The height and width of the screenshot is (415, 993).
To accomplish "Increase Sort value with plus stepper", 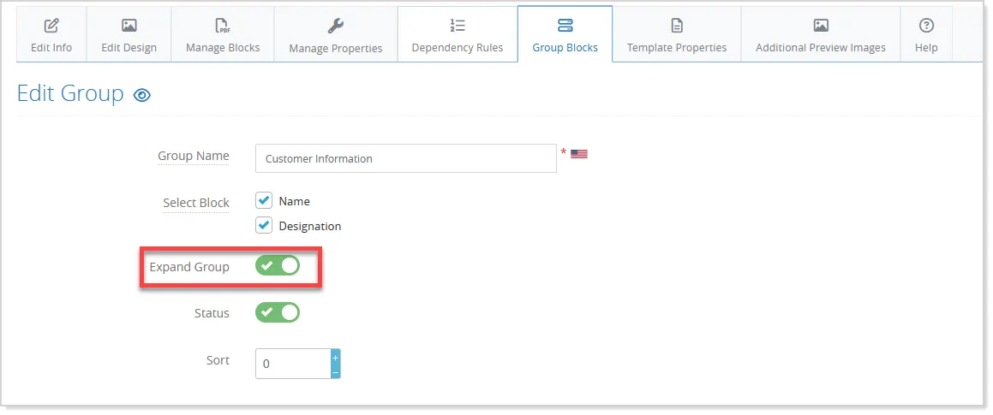I will point(336,357).
